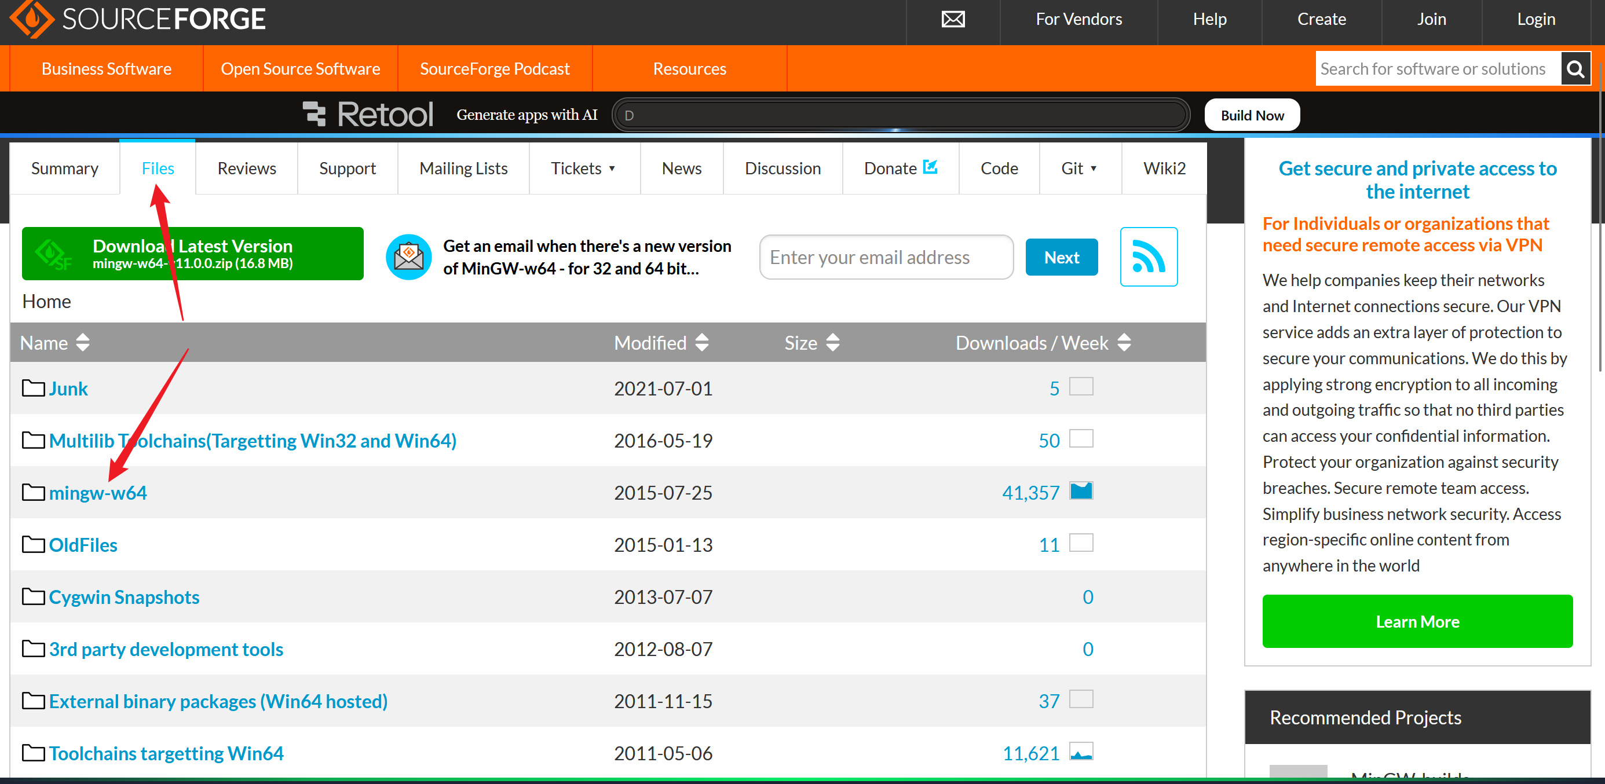Screen dimensions: 1605x784
Task: Click the Junk folder icon
Action: pos(33,388)
